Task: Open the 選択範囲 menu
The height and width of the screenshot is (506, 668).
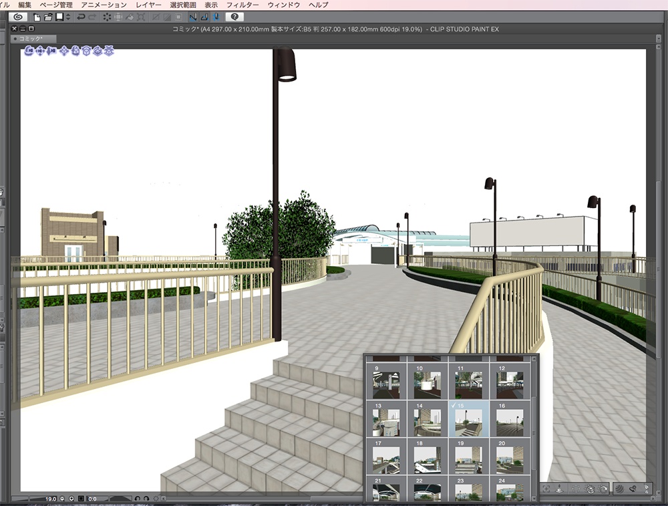Action: tap(183, 5)
